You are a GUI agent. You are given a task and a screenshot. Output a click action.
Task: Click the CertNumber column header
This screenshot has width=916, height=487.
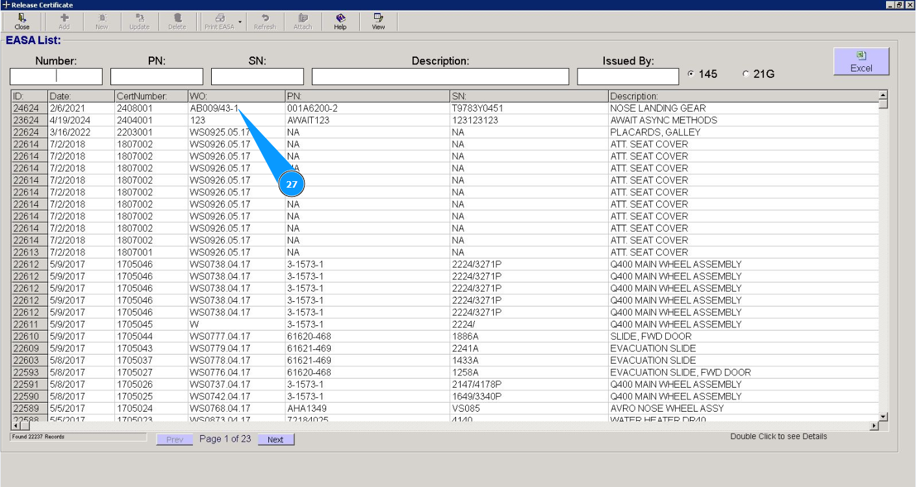coord(151,96)
